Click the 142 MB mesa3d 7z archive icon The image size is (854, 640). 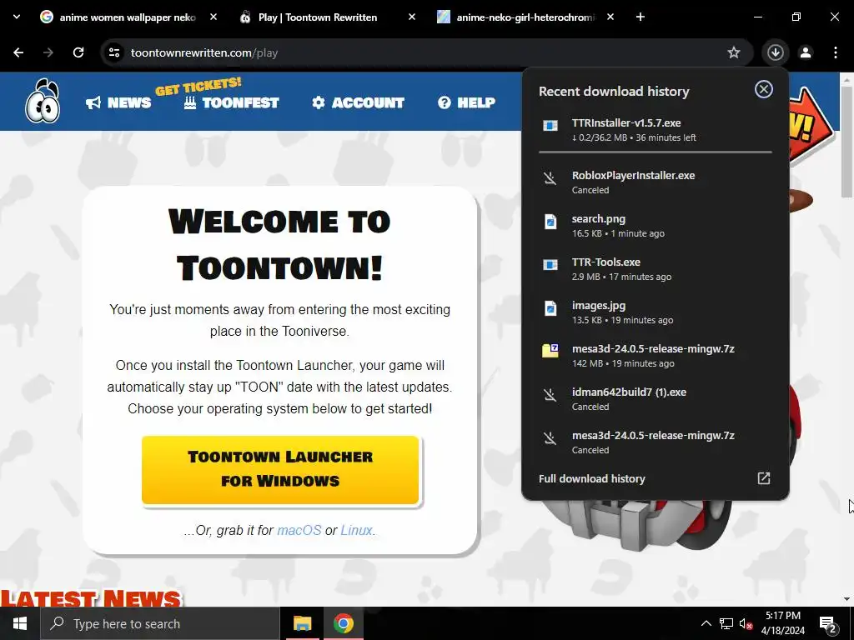coord(550,351)
